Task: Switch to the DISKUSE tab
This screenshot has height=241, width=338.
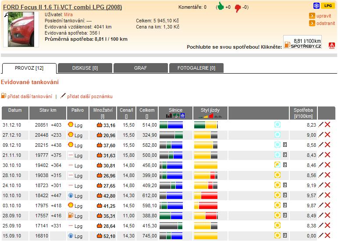Action: click(85, 68)
